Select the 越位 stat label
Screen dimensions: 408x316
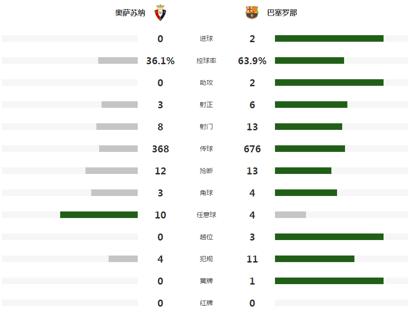click(x=206, y=237)
